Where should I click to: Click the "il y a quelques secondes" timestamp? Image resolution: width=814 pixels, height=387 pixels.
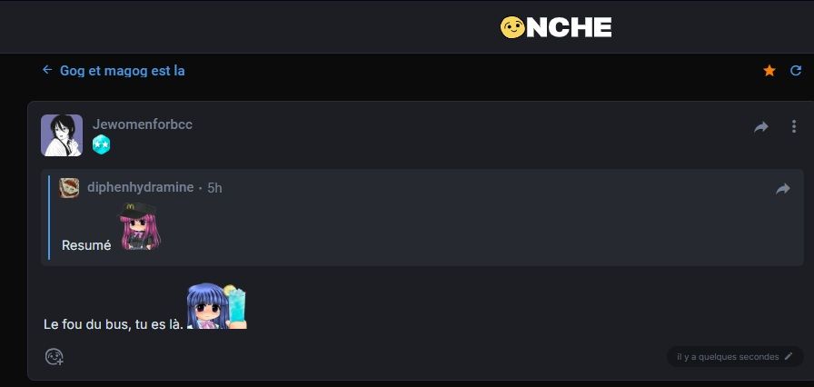[728, 357]
